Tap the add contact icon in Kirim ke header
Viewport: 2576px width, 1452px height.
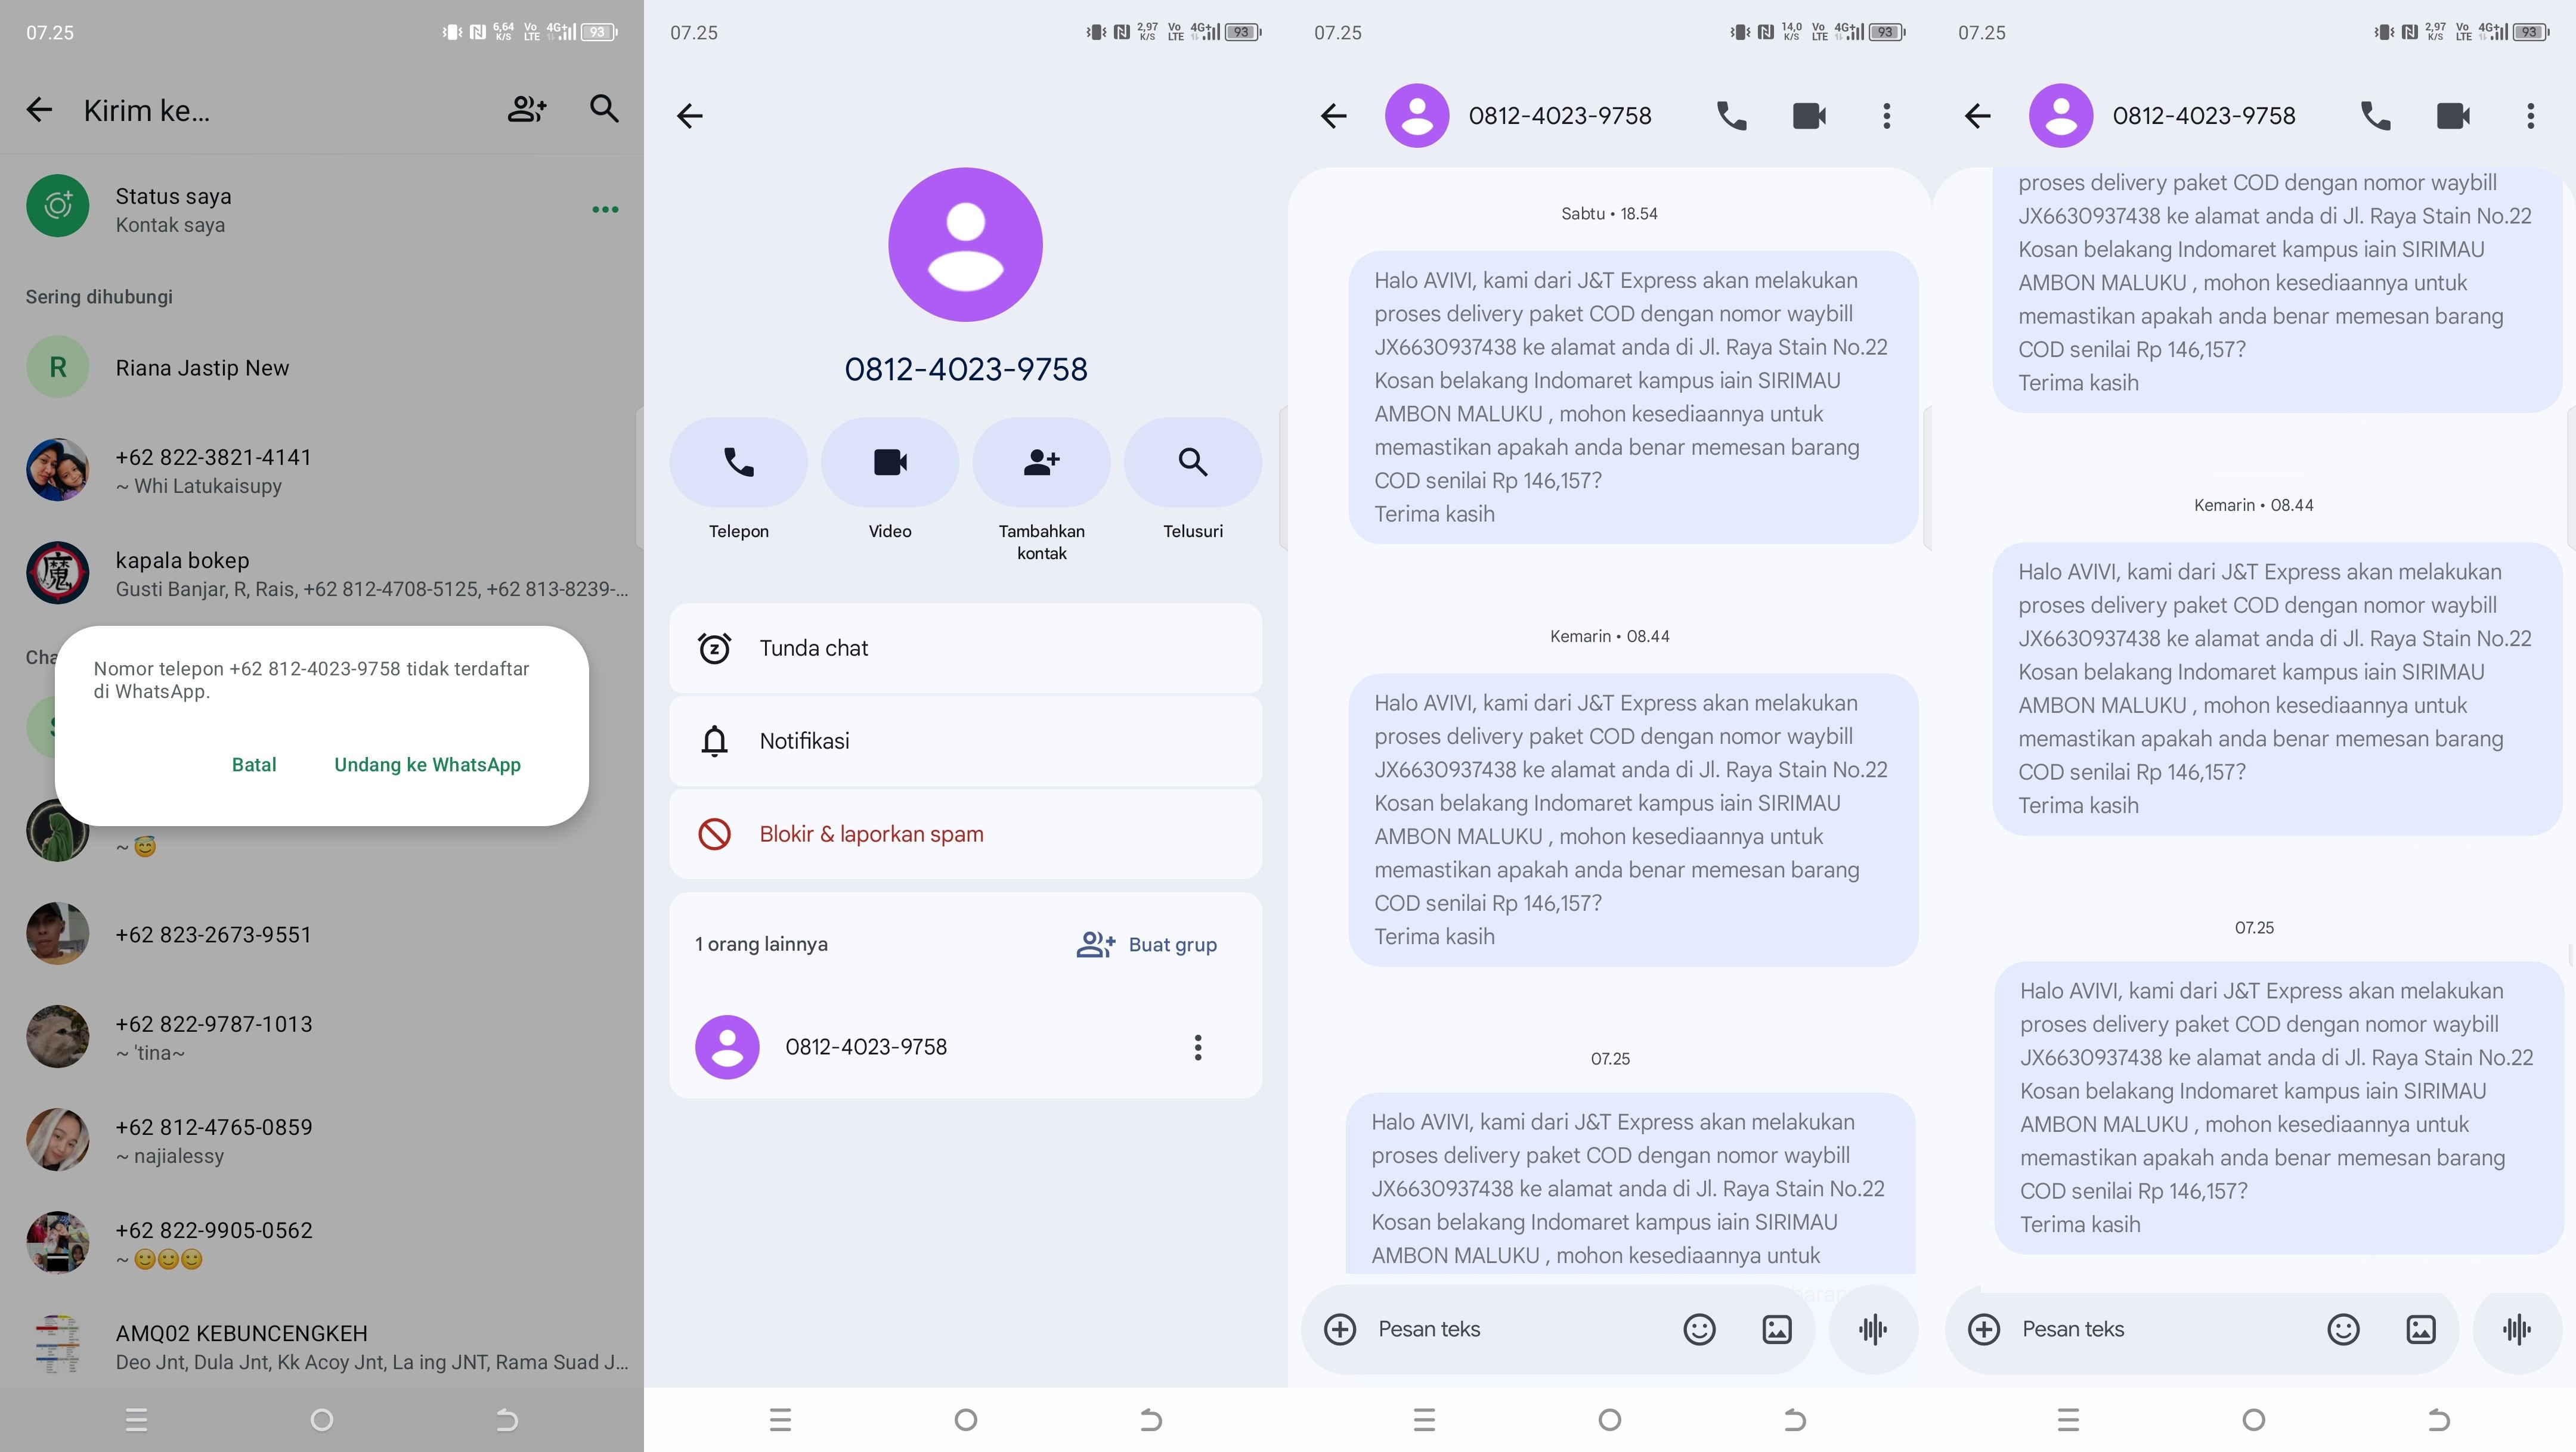click(526, 110)
